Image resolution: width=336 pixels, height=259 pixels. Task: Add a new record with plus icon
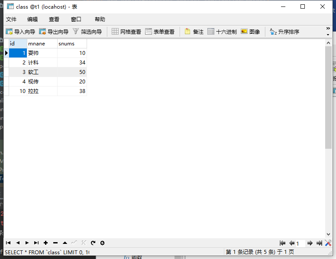[45, 243]
